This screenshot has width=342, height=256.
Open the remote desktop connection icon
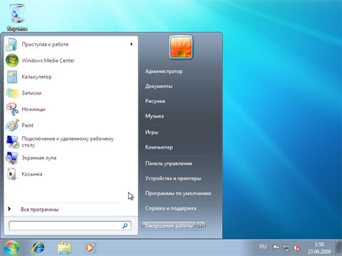coord(12,142)
